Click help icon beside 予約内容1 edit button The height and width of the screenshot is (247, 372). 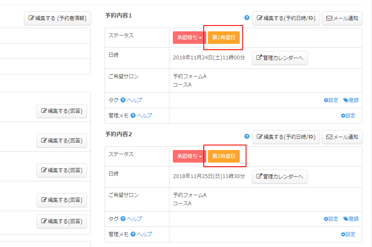(247, 18)
